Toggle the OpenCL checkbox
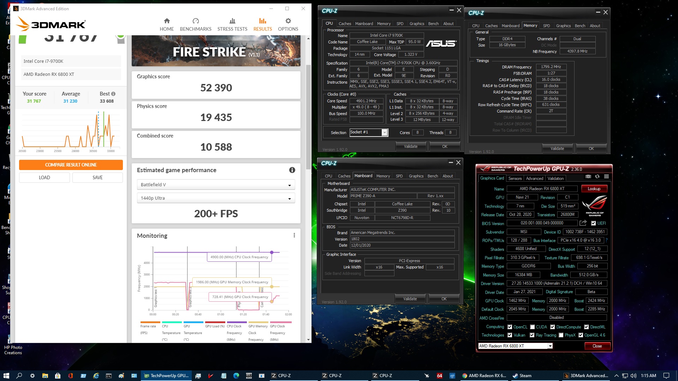678x381 pixels. coord(510,327)
